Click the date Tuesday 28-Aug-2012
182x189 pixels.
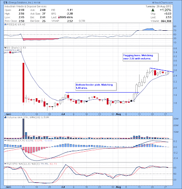(158, 7)
